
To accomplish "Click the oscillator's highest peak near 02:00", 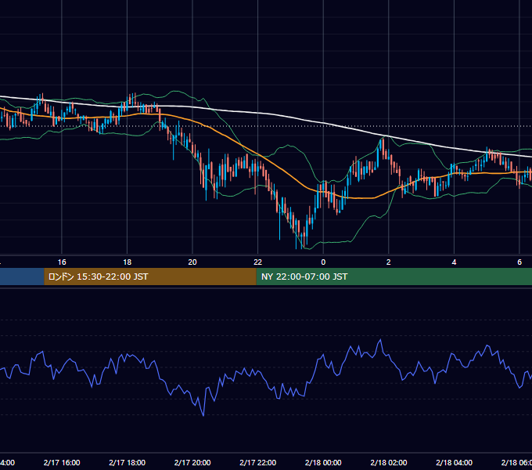I will coord(380,340).
